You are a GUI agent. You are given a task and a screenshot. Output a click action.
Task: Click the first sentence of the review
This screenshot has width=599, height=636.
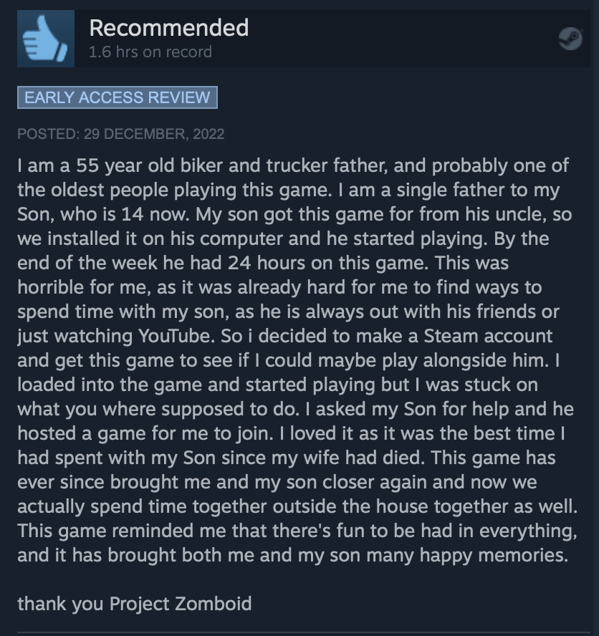click(287, 165)
